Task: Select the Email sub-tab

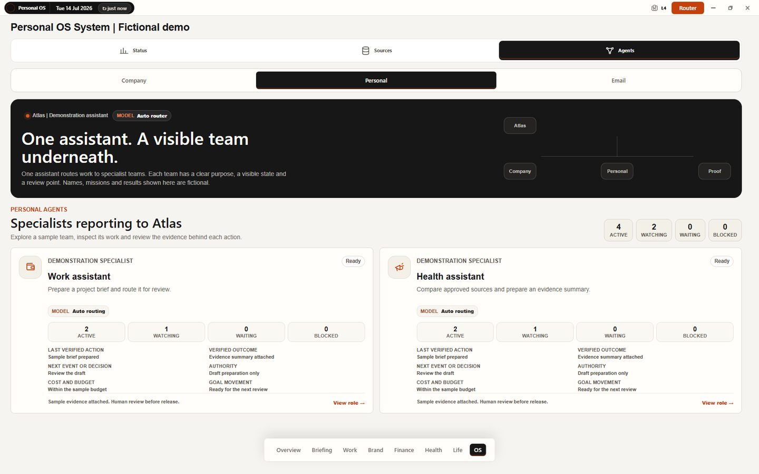Action: (618, 81)
